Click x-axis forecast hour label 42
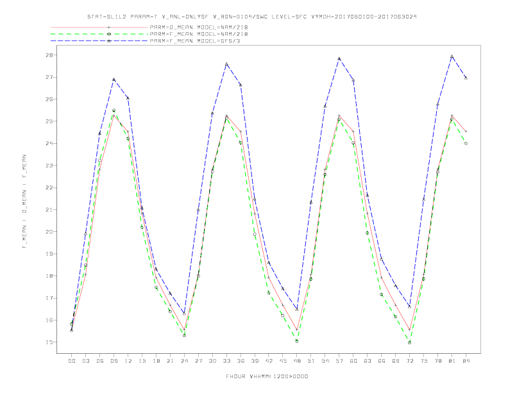The height and width of the screenshot is (393, 508). coord(269,361)
